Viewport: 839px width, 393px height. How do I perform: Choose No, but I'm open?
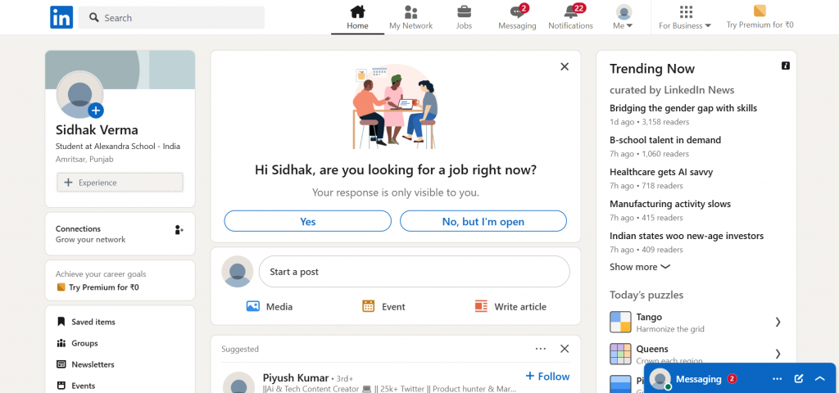(483, 221)
